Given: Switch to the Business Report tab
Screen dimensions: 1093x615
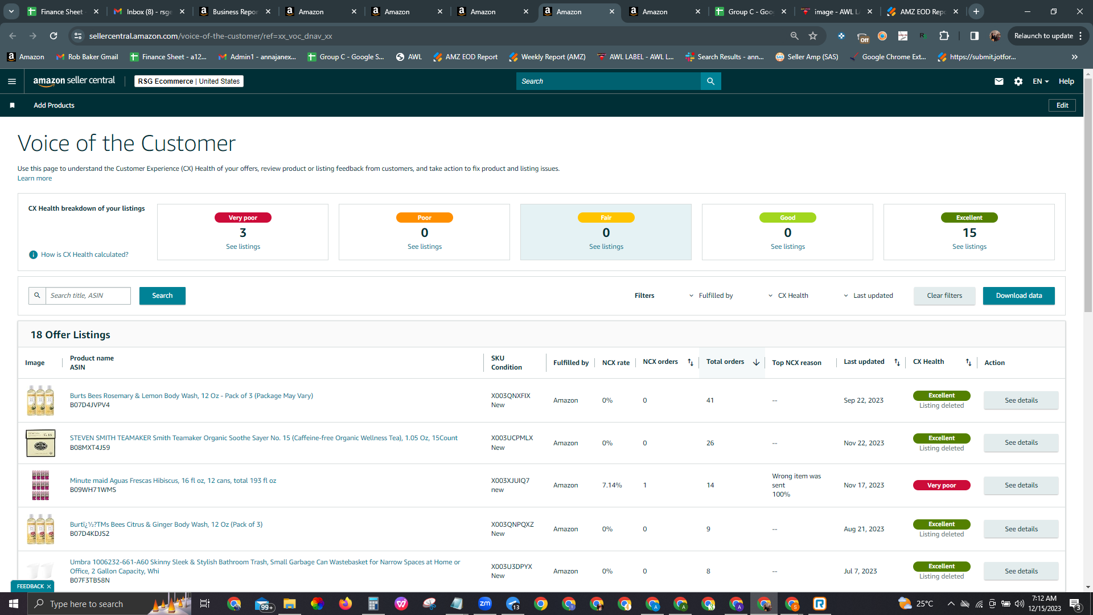Looking at the screenshot, I should coord(236,11).
